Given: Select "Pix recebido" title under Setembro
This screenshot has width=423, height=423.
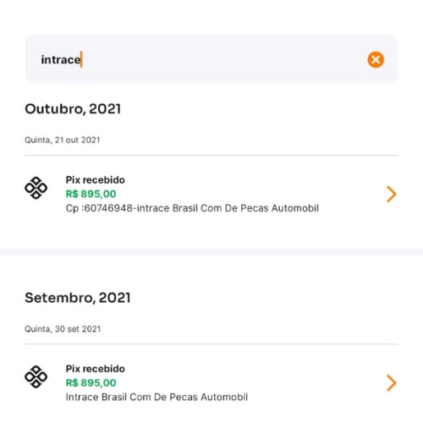Looking at the screenshot, I should [x=96, y=369].
